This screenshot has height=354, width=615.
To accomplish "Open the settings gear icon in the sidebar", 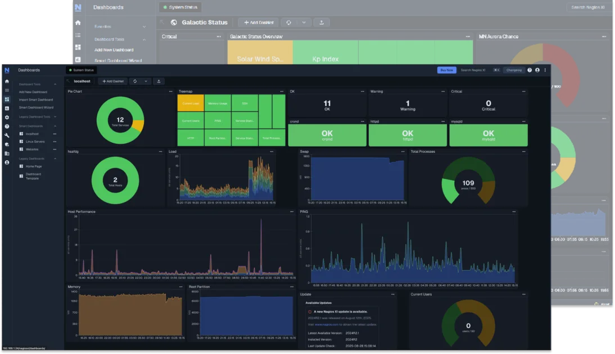I will pos(7,117).
